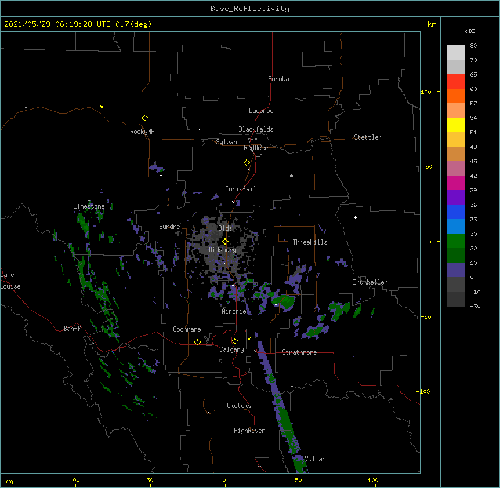
Task: Select the blue 33-36 dBZ legend band
Action: pos(456,212)
